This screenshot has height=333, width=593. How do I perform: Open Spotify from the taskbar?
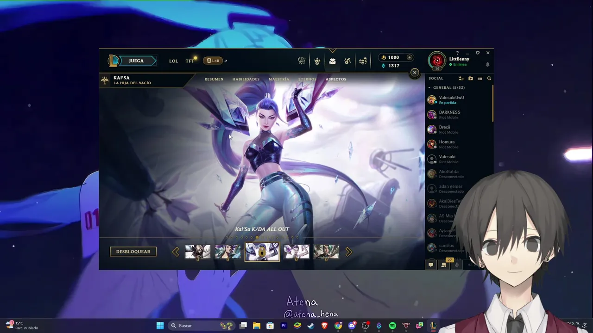392,326
